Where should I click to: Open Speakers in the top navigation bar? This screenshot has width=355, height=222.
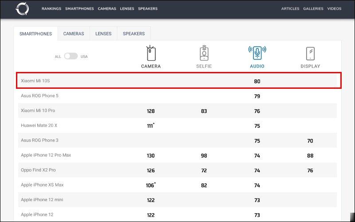click(148, 8)
